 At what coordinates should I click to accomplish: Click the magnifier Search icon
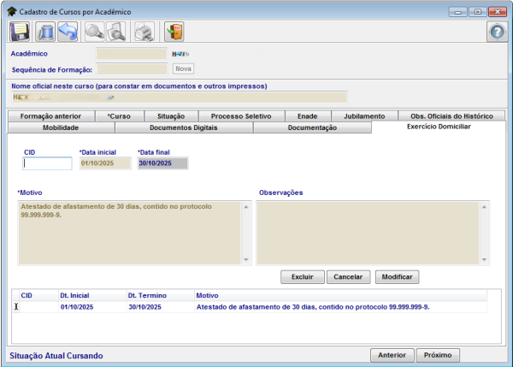pyautogui.click(x=94, y=33)
